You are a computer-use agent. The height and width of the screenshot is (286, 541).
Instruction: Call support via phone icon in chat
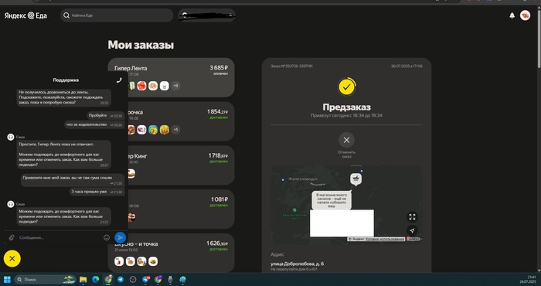[x=119, y=80]
